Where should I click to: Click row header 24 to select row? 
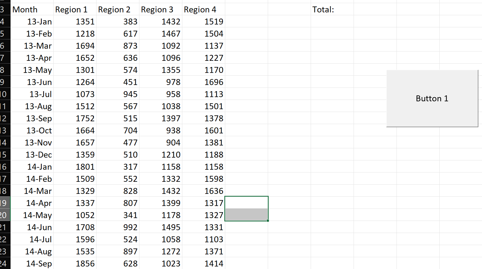point(5,263)
